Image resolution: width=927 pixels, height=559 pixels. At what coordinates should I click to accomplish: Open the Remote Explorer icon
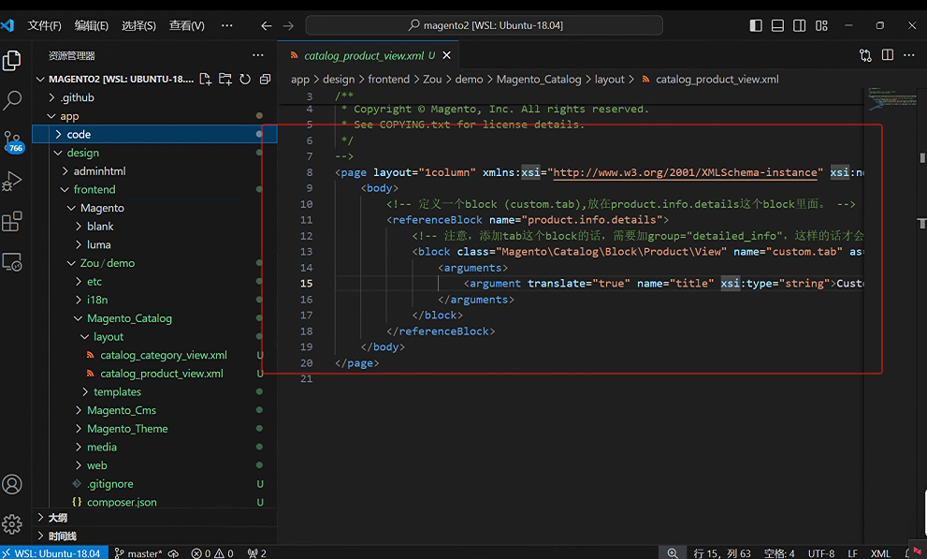click(x=13, y=262)
